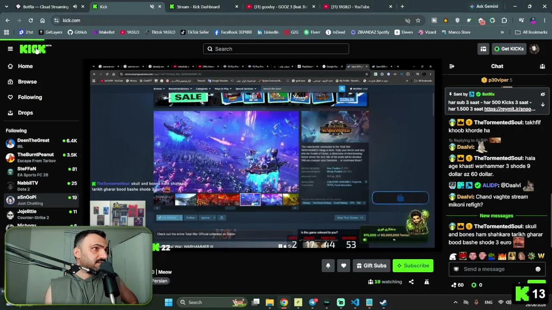The image size is (552, 310).
Task: Open the Chrome apps grid icon
Action: pyautogui.click(x=6, y=32)
